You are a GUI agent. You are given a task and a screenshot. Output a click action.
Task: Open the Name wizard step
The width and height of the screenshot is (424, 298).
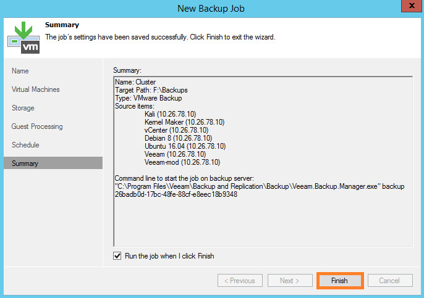[20, 71]
